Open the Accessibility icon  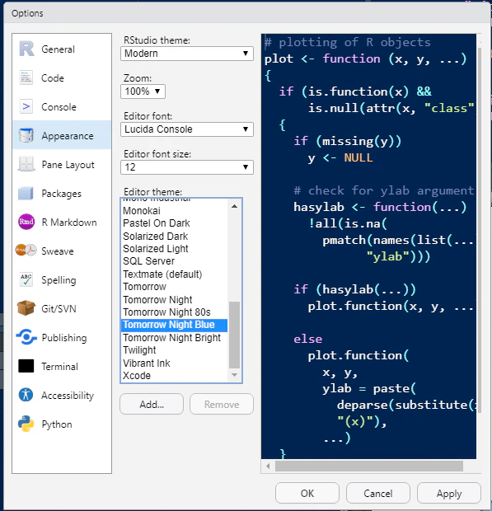(x=26, y=395)
